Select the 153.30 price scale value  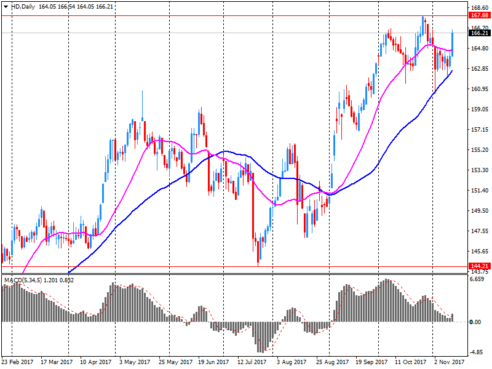(x=480, y=170)
